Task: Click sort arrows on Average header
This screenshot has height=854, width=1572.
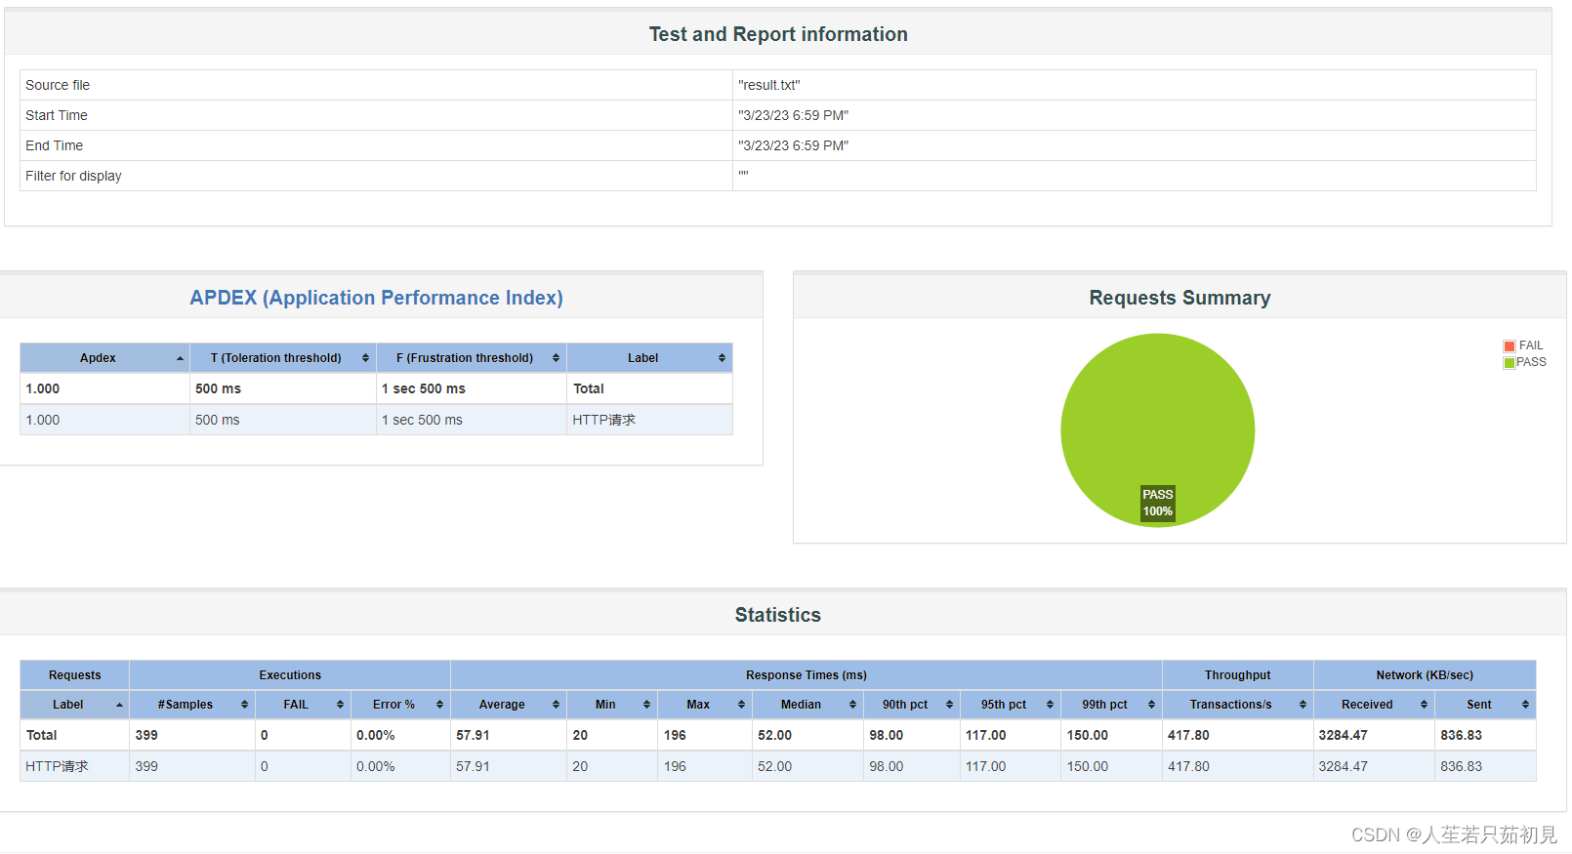Action: point(556,705)
